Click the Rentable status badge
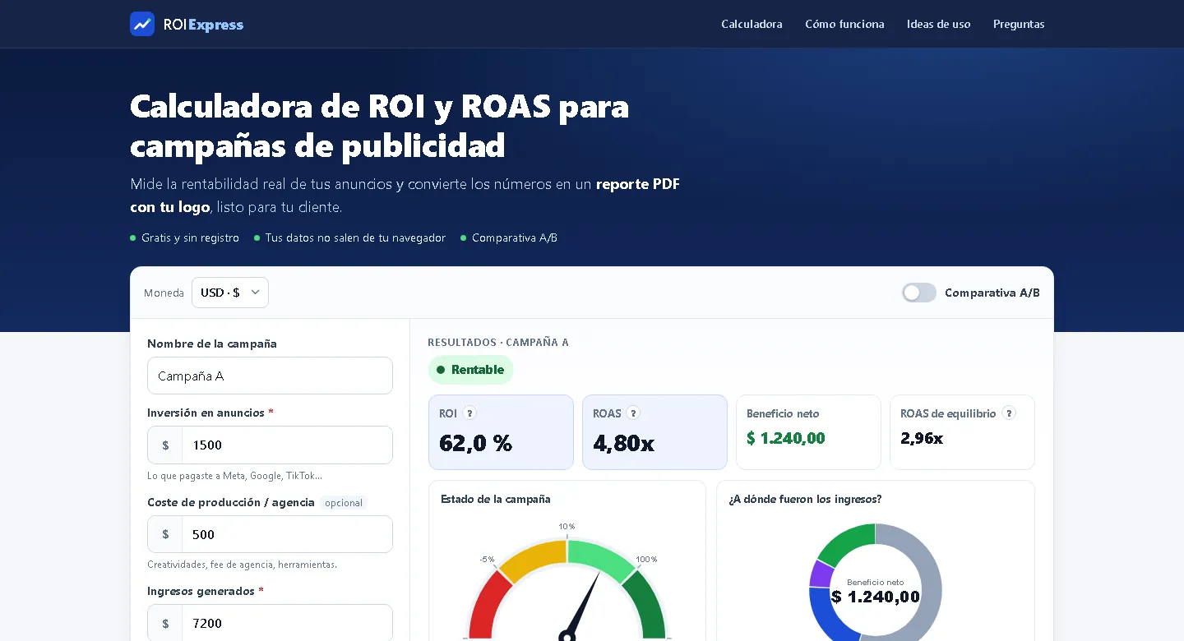This screenshot has width=1184, height=641. [x=470, y=370]
